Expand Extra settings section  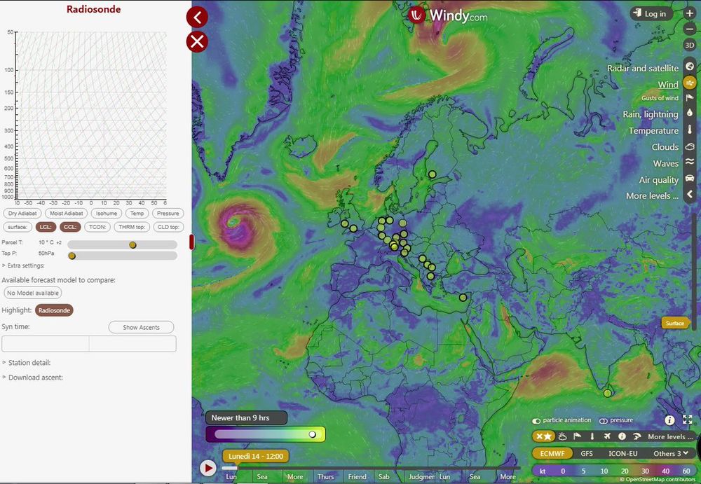(x=23, y=265)
